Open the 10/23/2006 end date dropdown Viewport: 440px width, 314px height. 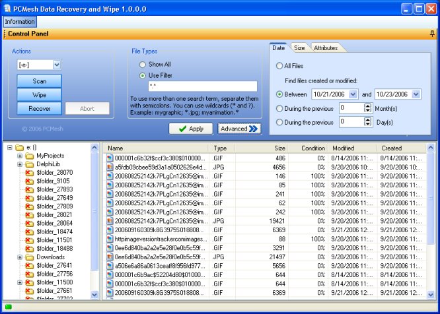tap(416, 94)
